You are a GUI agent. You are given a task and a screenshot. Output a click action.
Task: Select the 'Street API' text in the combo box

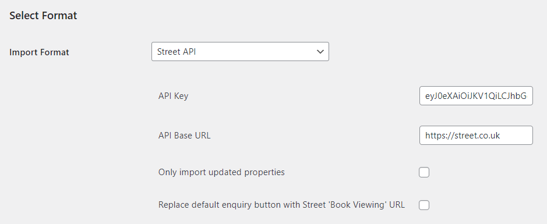point(176,52)
